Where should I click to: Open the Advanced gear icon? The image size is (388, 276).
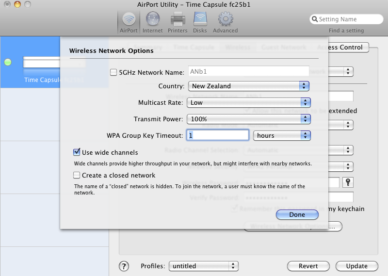coord(225,22)
